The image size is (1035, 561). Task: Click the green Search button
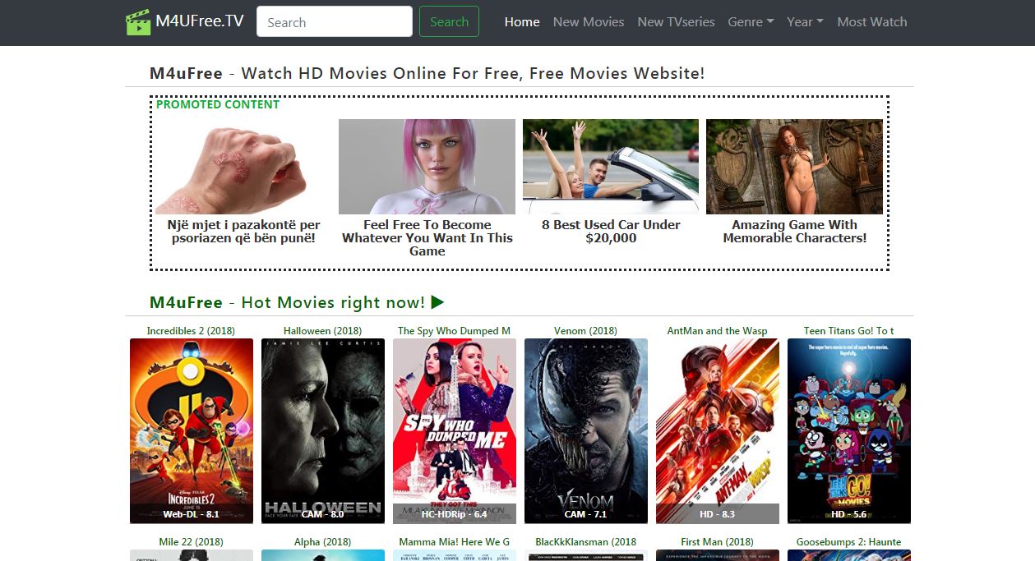449,22
